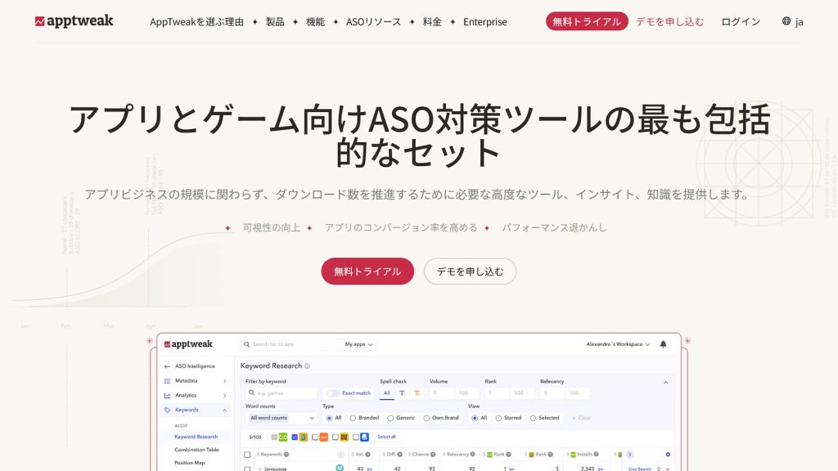
Task: Open the ASOリソース menu
Action: pos(373,22)
